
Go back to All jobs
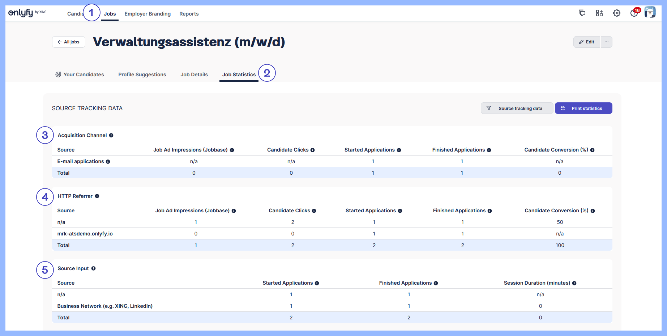(69, 42)
